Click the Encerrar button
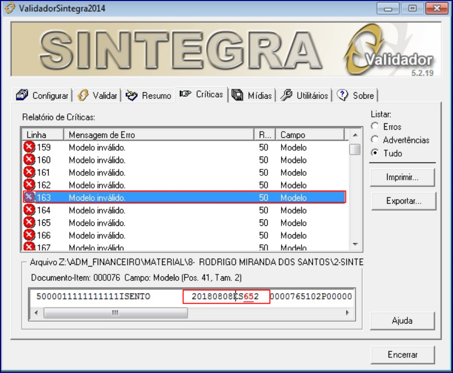The width and height of the screenshot is (453, 373). click(403, 355)
